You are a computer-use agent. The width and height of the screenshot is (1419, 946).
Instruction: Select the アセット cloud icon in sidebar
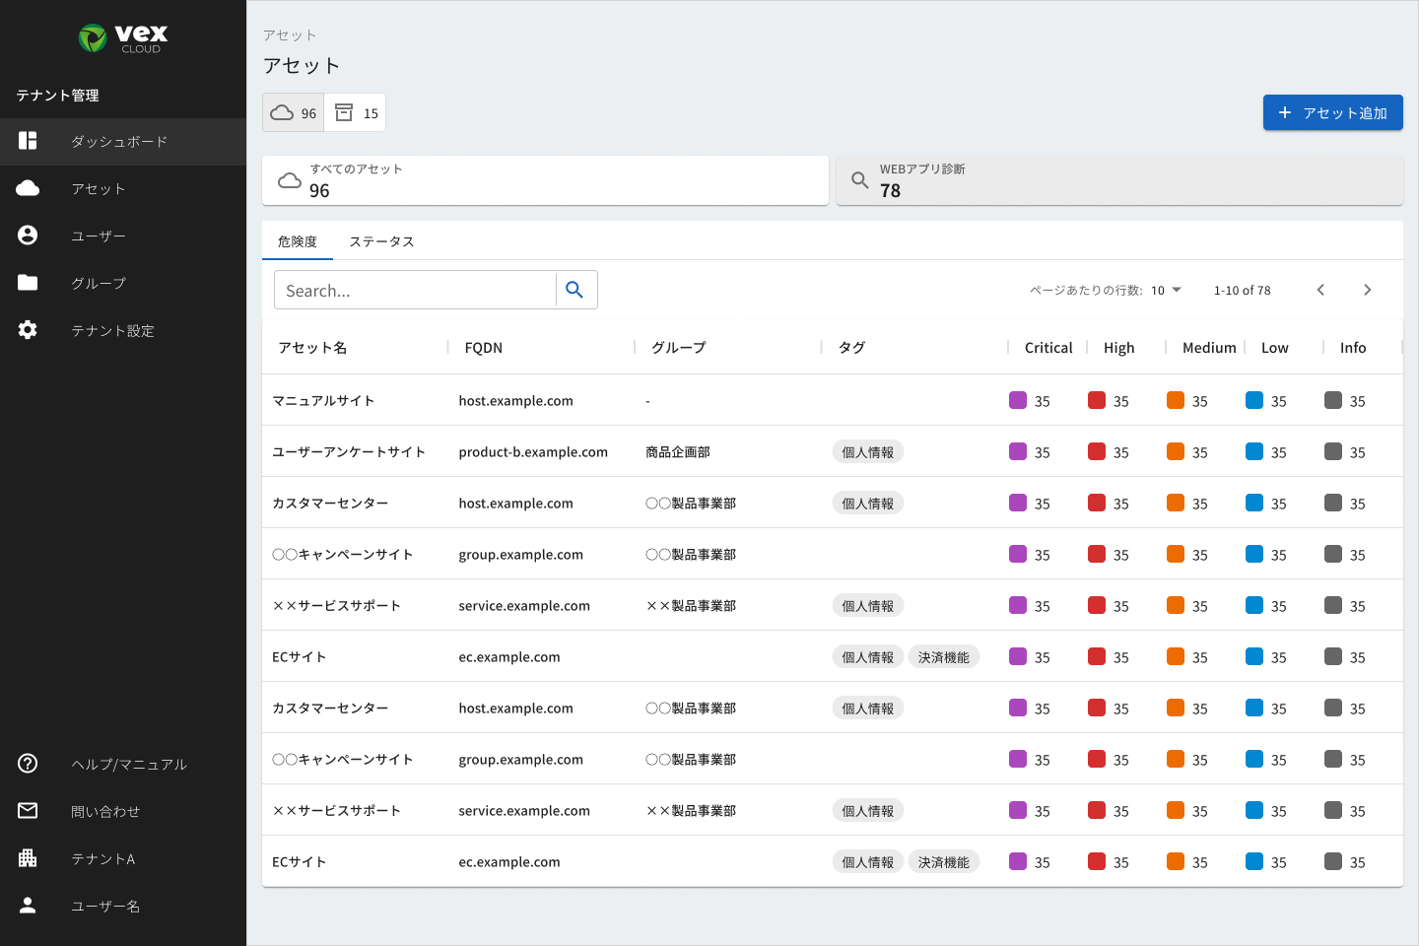(x=28, y=188)
